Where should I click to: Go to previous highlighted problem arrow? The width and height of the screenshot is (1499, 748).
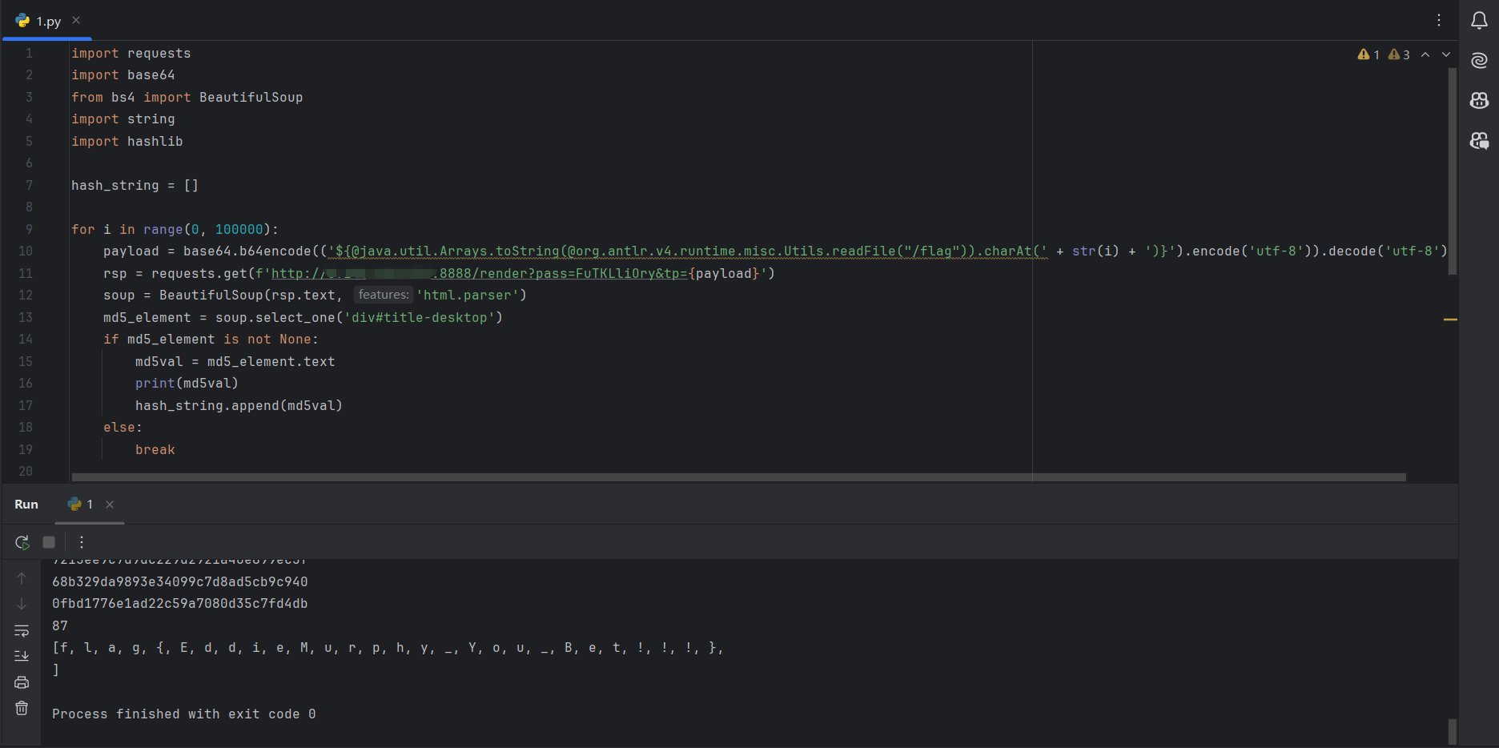point(1425,54)
